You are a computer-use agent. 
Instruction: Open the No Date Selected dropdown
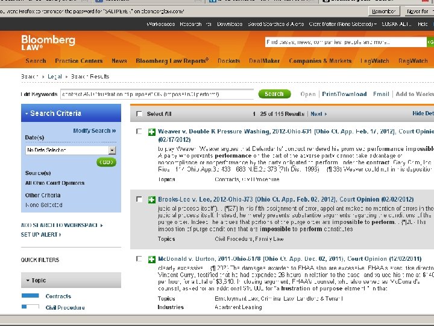coord(71,150)
